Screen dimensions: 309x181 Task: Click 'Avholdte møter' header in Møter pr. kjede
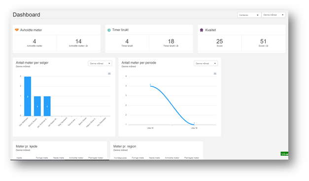(76, 158)
